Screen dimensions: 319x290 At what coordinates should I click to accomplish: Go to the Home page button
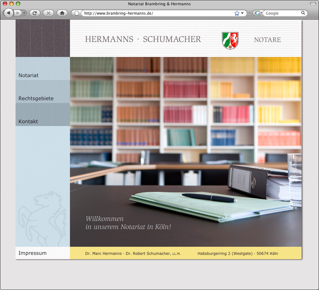(x=62, y=13)
